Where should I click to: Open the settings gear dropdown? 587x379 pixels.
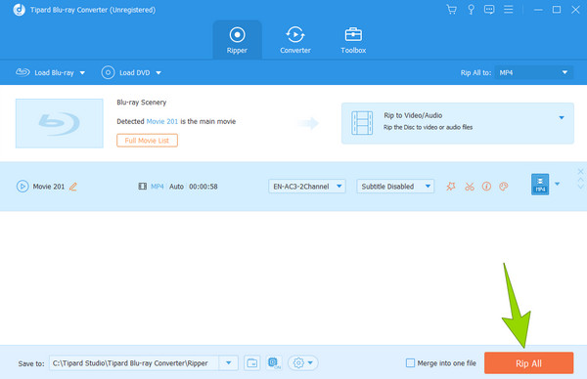coord(303,363)
